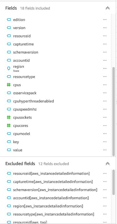
Task: Click the string type icon next to edition
Action: click(9, 20)
